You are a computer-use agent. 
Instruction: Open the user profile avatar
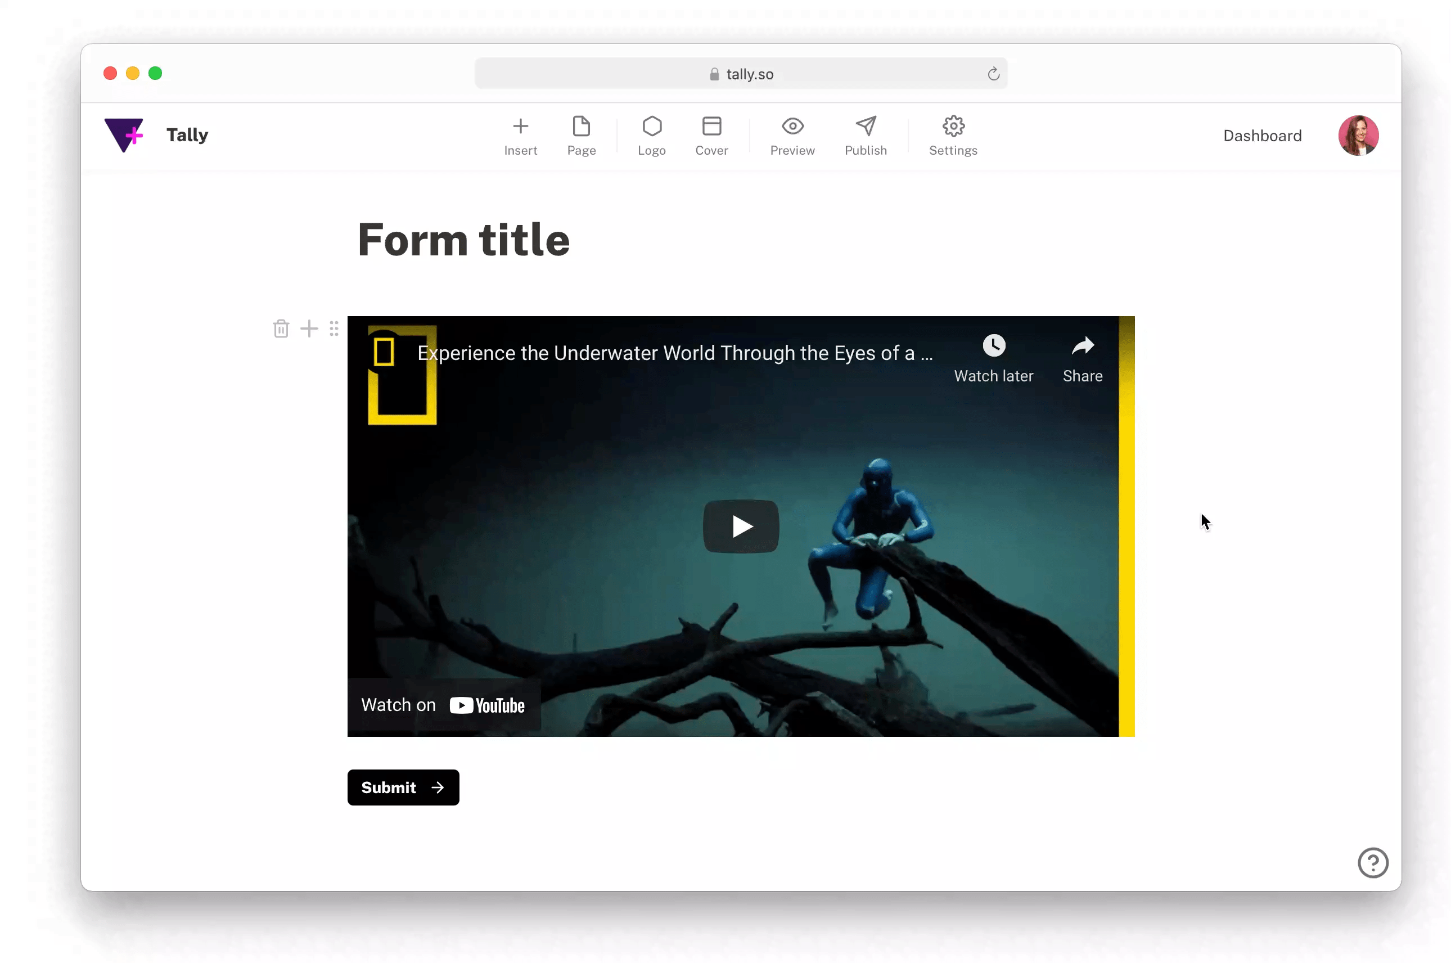pos(1358,135)
